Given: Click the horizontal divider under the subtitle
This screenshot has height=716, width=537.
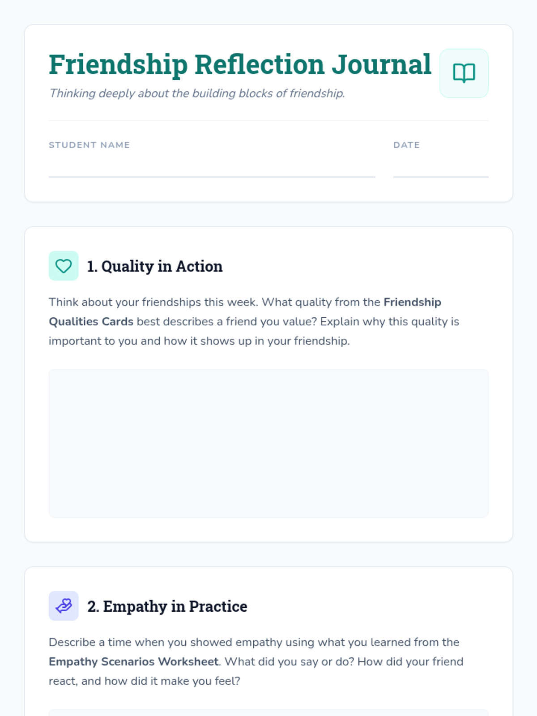Looking at the screenshot, I should click(268, 120).
